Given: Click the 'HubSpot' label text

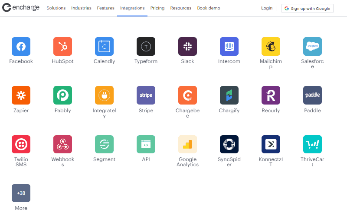Looking at the screenshot, I should click(x=62, y=61).
